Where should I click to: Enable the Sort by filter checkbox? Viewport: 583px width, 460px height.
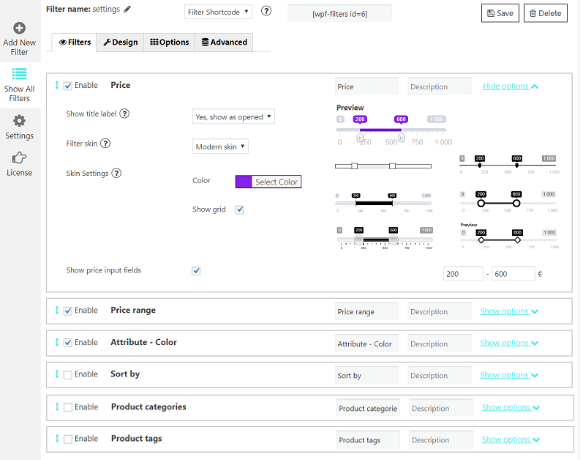coord(68,375)
